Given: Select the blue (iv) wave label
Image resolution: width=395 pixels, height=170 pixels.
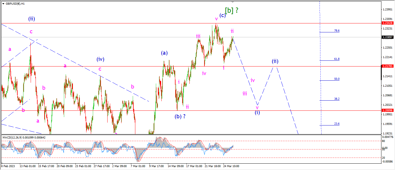Looking at the screenshot, I should click(x=100, y=59).
